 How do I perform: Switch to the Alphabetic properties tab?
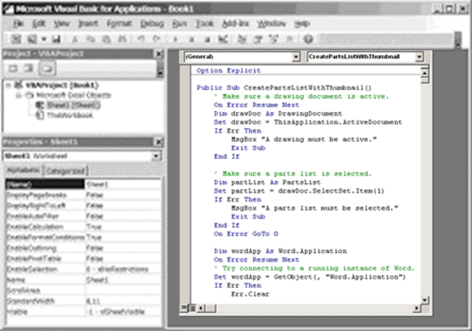pyautogui.click(x=23, y=170)
